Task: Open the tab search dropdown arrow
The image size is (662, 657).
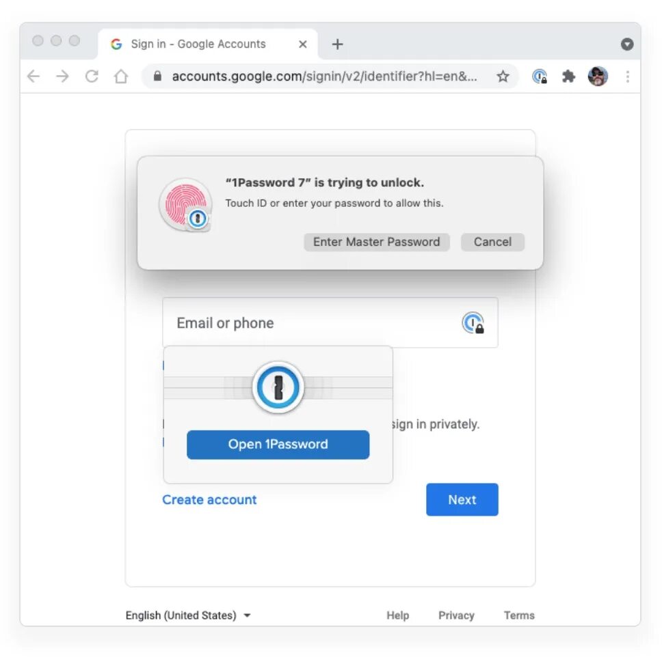Action: click(x=627, y=44)
